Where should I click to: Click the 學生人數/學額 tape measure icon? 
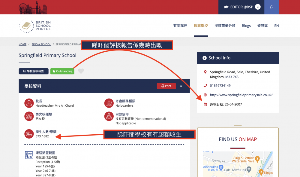click(29, 134)
